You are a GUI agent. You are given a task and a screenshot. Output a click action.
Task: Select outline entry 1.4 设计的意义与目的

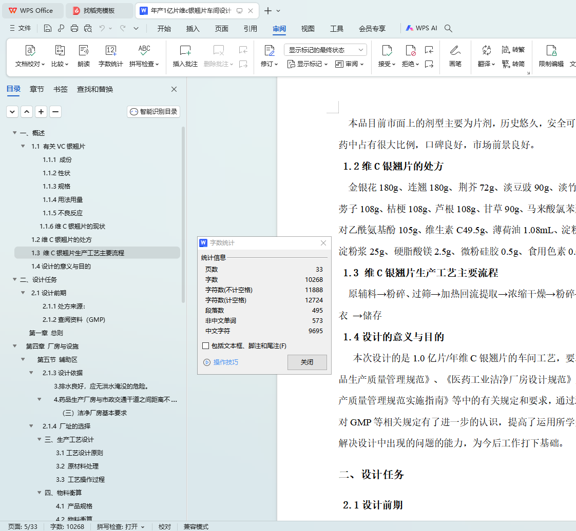point(61,266)
